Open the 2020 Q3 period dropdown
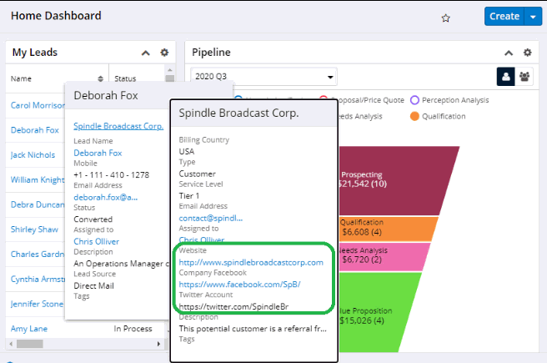This screenshot has height=363, width=547. click(263, 77)
